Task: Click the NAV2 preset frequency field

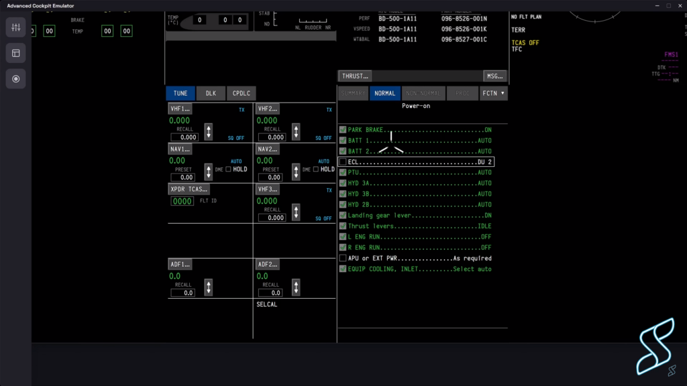Action: coord(270,177)
